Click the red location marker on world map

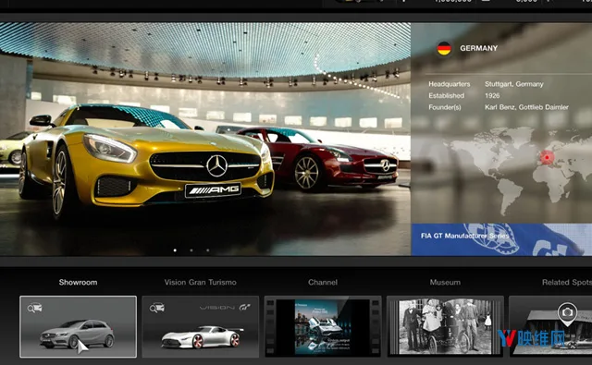[547, 157]
